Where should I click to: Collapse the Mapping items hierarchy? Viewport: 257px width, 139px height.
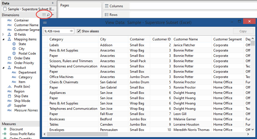pos(3,39)
